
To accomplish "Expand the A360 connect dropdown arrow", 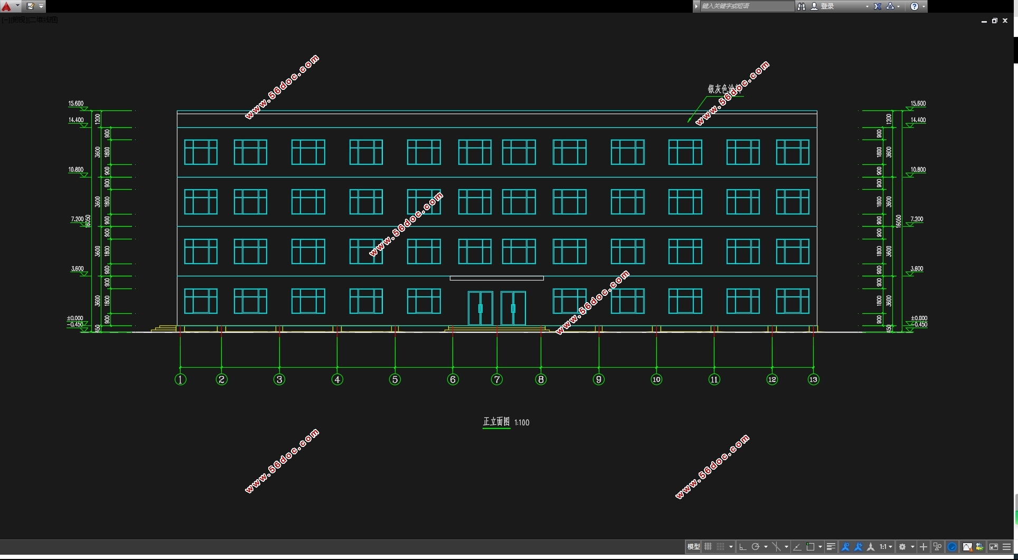I will pyautogui.click(x=899, y=7).
